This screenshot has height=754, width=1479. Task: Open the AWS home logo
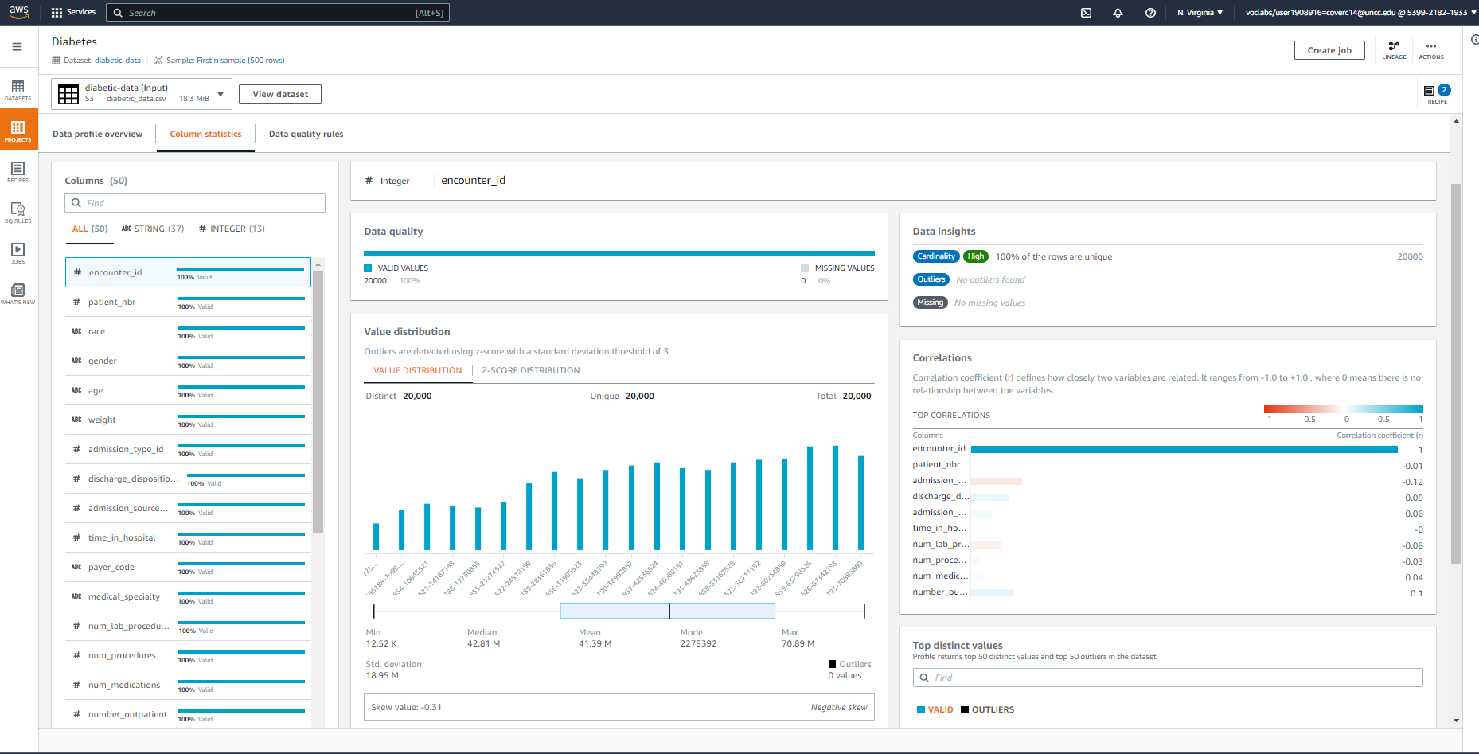tap(19, 12)
